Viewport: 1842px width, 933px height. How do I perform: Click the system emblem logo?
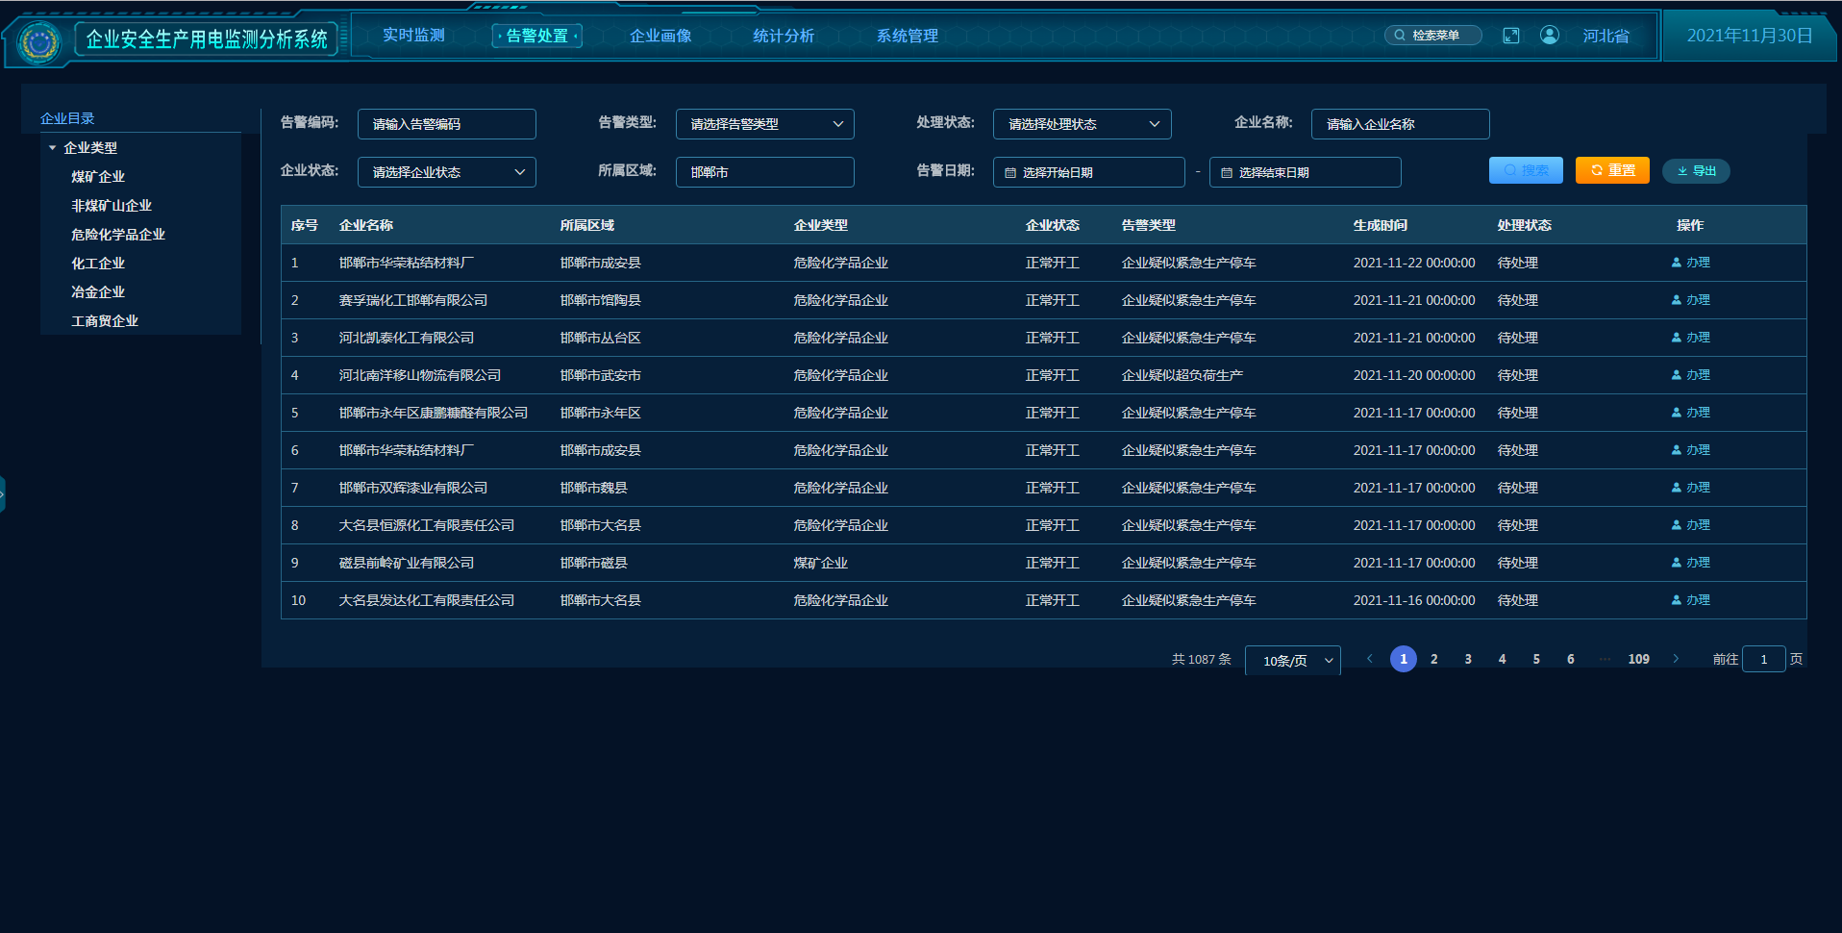[x=39, y=42]
